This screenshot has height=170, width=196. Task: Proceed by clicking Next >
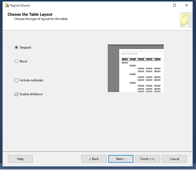point(121,159)
